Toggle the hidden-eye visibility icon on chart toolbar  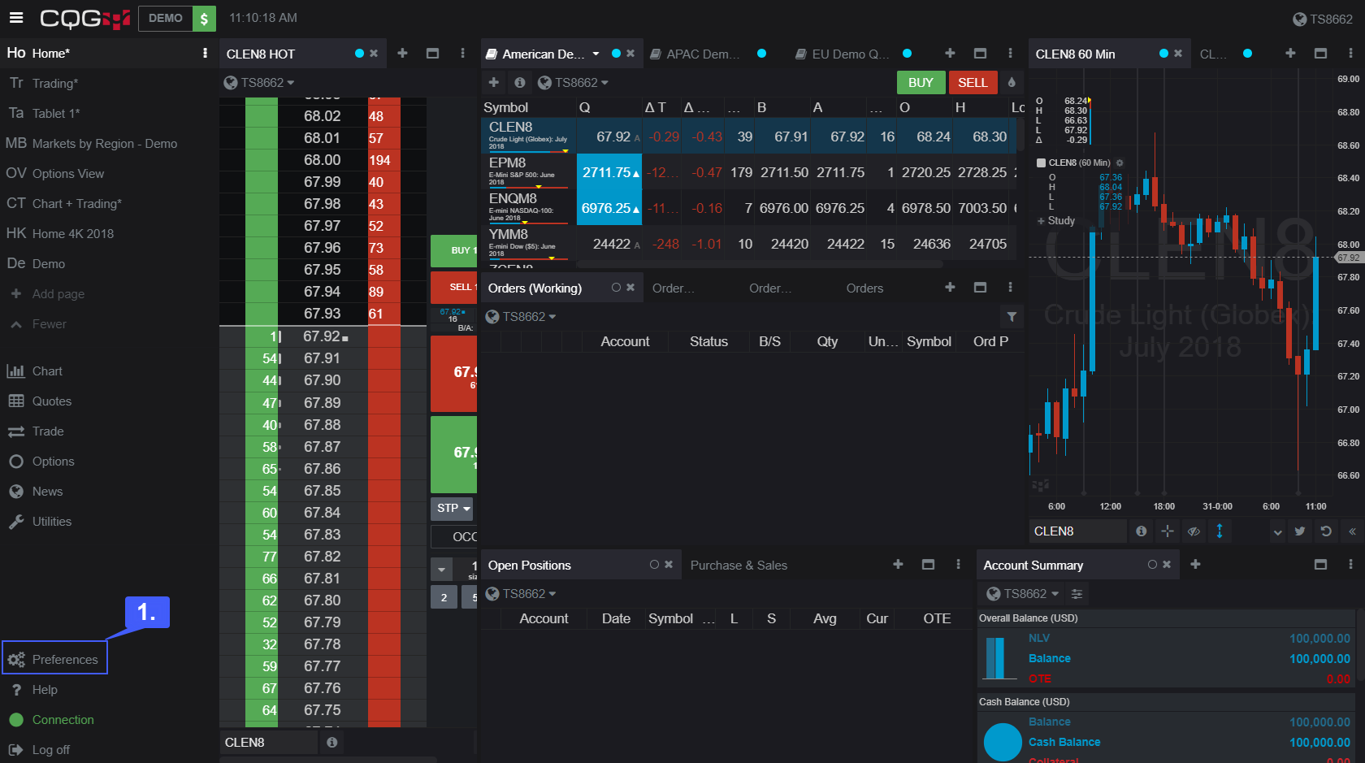coord(1194,531)
